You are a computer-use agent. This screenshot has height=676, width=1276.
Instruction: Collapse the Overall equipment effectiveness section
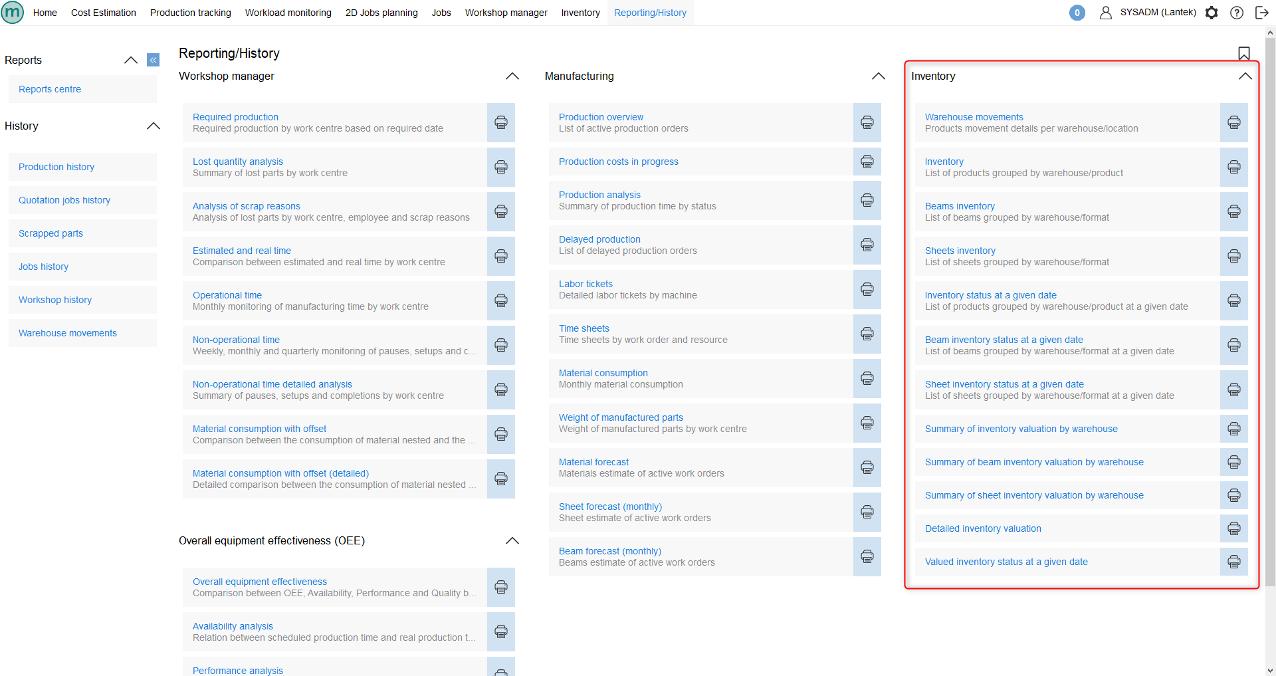click(x=512, y=541)
